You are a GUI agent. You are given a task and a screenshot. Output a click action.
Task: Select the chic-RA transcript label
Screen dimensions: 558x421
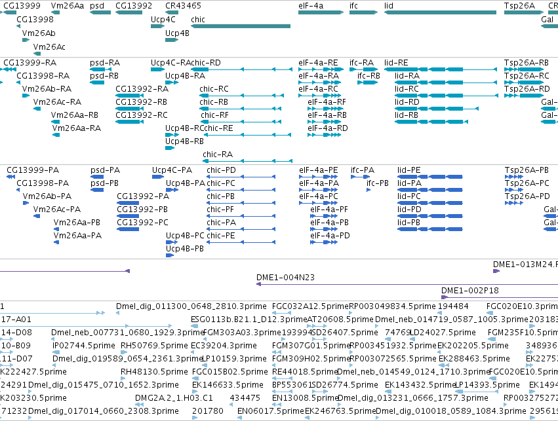tap(218, 155)
